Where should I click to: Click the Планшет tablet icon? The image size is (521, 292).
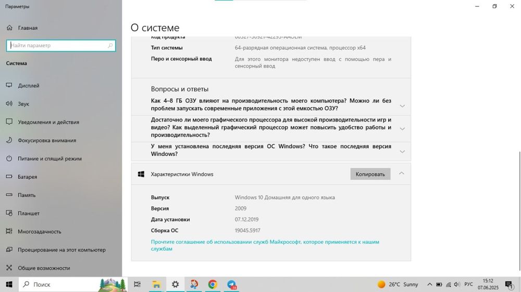[x=9, y=213]
